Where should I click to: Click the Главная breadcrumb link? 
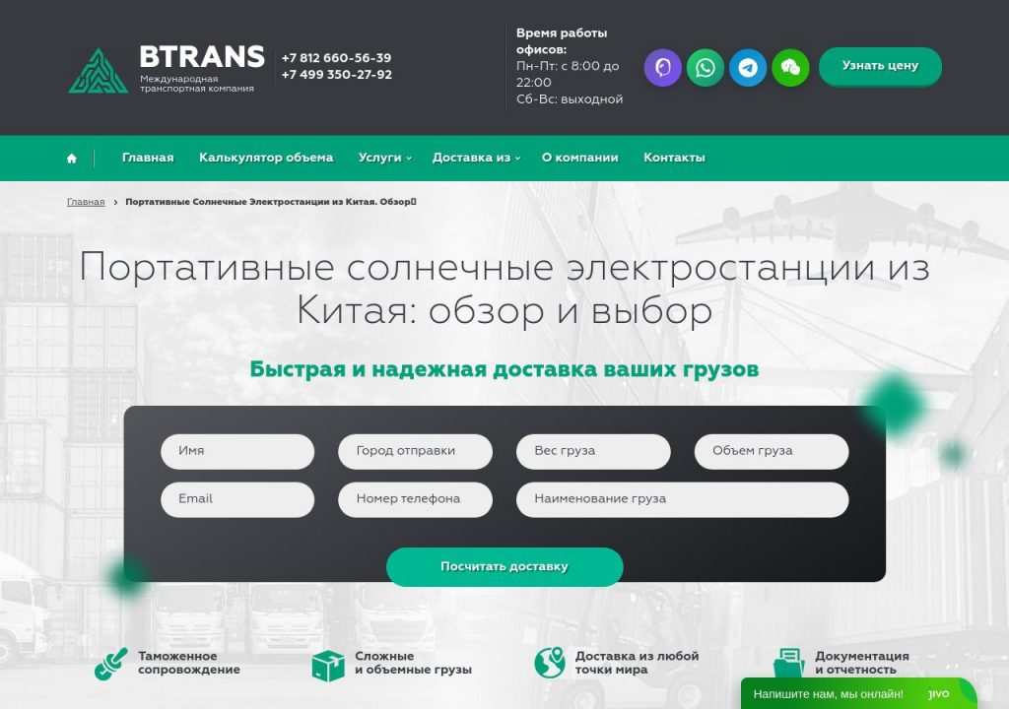[x=86, y=202]
